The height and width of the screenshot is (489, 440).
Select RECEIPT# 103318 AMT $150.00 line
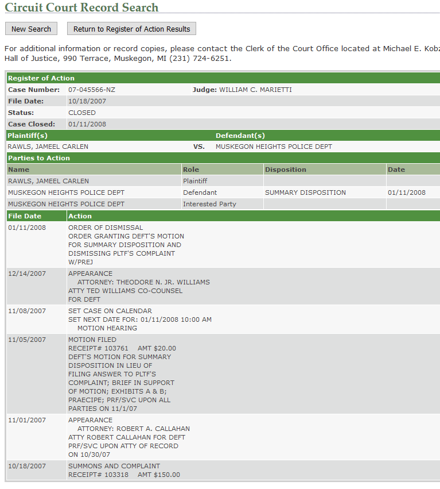[124, 475]
